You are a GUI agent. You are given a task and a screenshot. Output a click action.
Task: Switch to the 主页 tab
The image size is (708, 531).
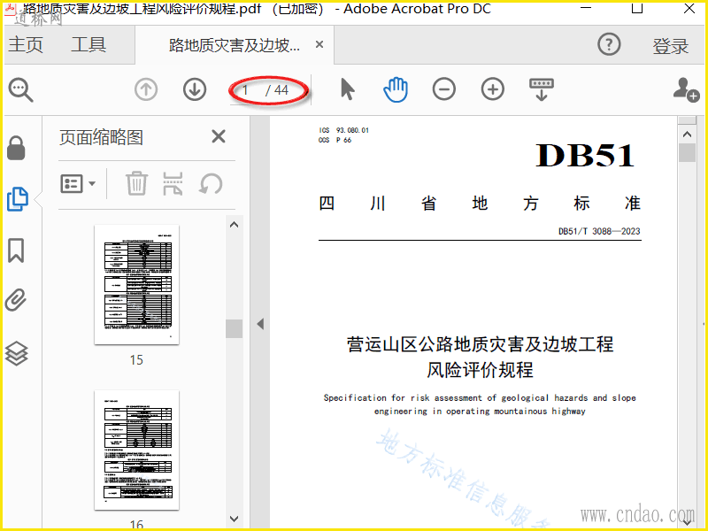tap(26, 45)
